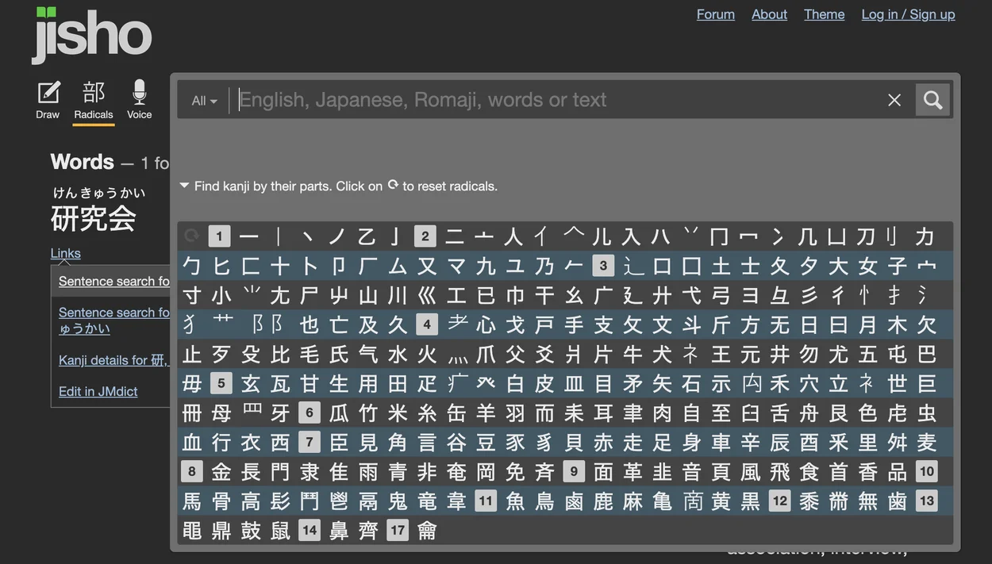Reset radicals with circular arrow icon
Viewport: 992px width, 564px height.
(191, 236)
